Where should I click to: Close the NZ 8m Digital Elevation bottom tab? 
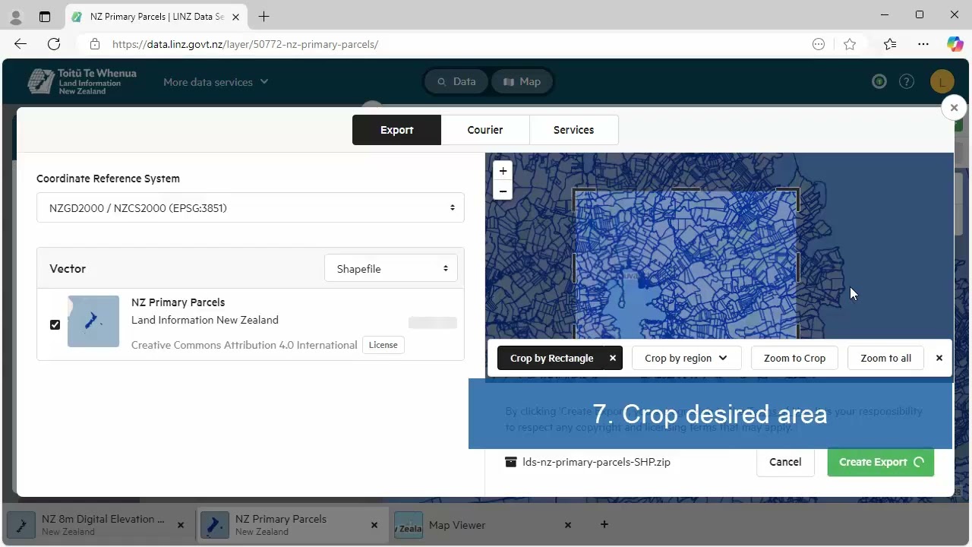[x=181, y=525]
